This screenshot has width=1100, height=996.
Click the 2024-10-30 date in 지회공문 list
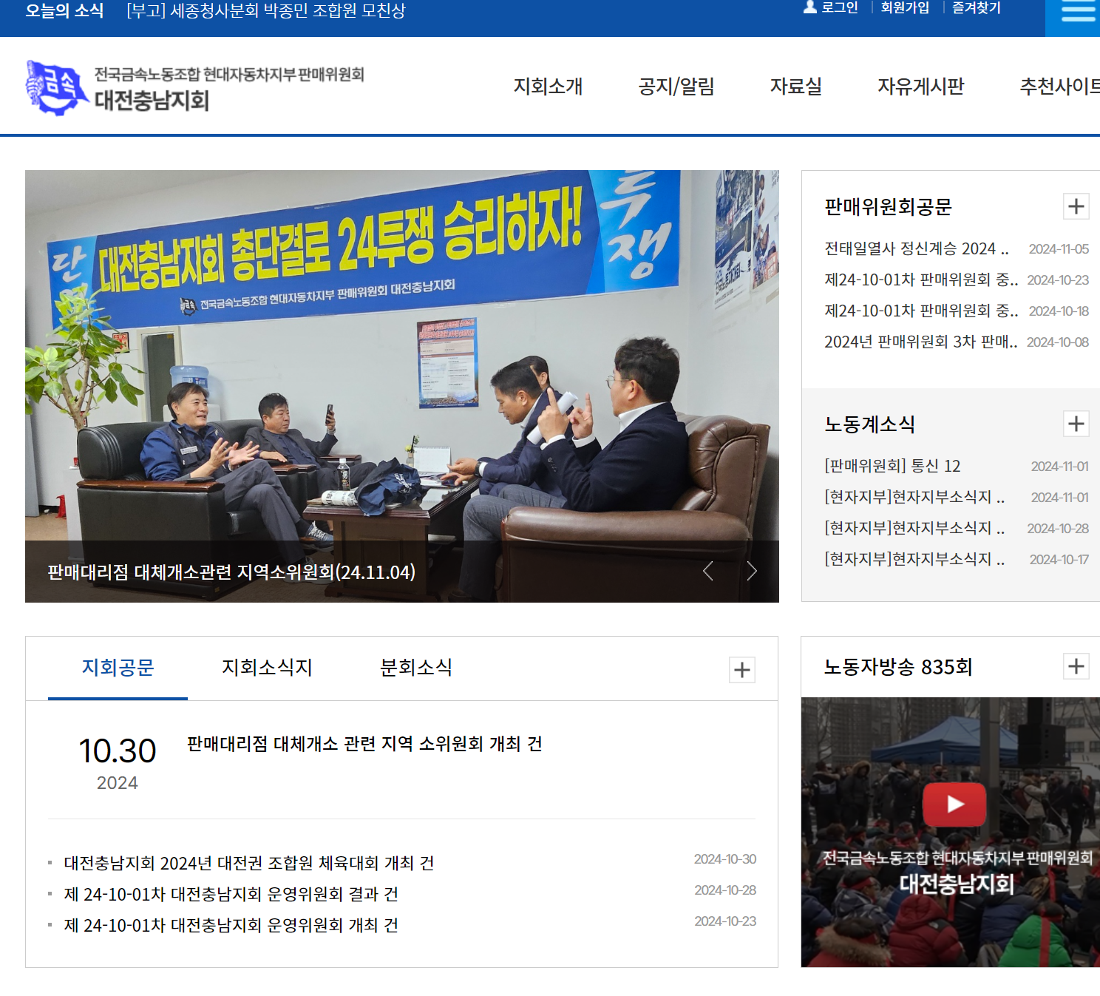click(x=725, y=859)
